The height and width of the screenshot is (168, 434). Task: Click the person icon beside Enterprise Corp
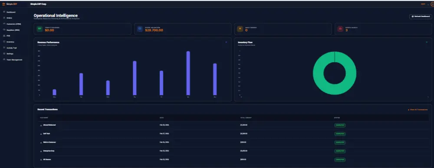click(41, 151)
